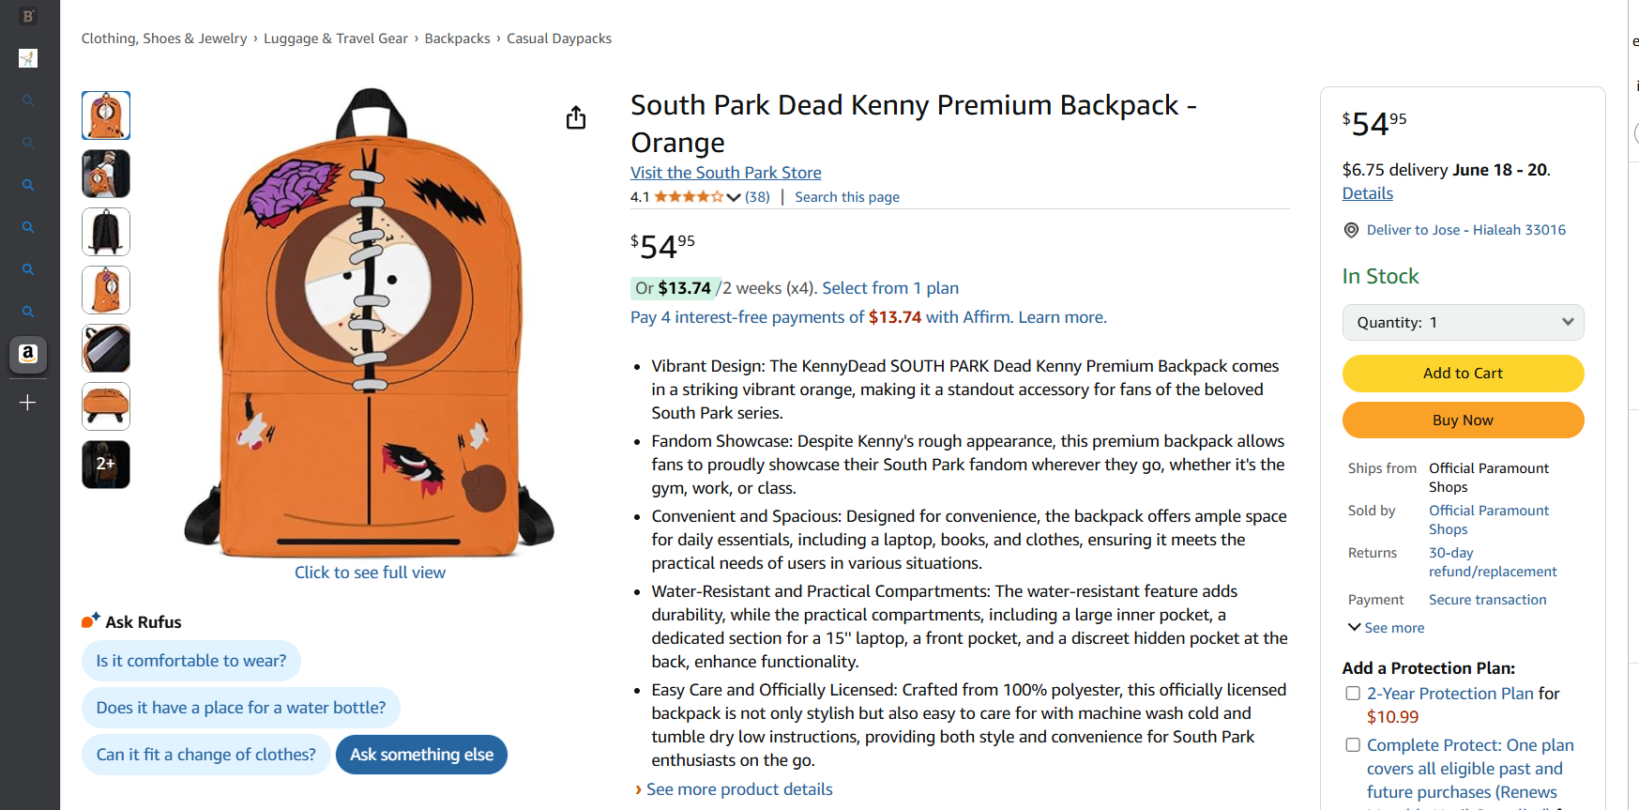Enable the Complete Protect plan checkbox
Image resolution: width=1639 pixels, height=810 pixels.
[1352, 744]
